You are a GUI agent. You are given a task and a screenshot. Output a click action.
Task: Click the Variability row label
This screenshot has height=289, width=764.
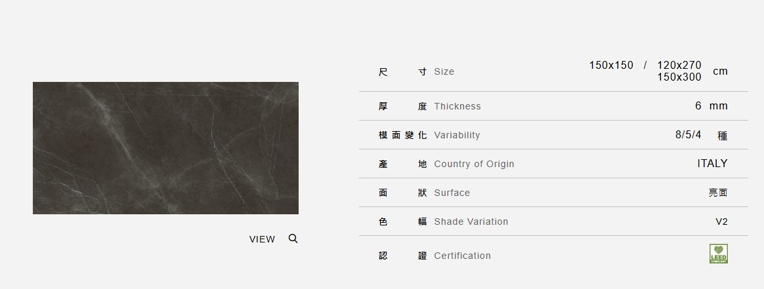coord(457,135)
